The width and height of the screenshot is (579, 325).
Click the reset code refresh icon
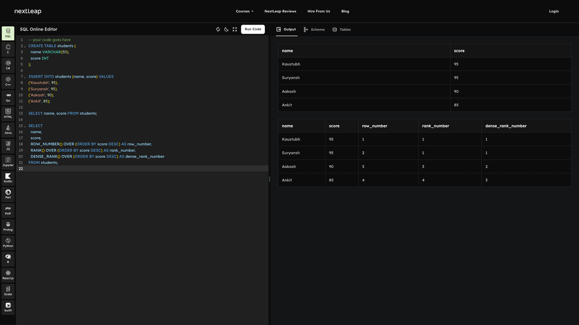click(x=218, y=29)
